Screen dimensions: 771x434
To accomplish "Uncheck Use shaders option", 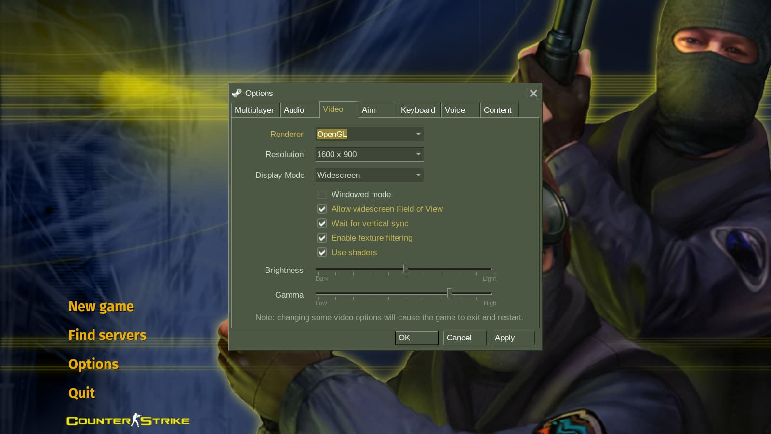I will [x=322, y=252].
